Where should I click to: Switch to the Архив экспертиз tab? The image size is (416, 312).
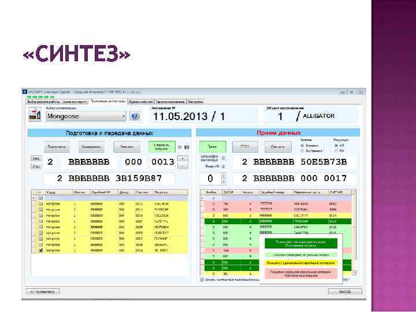(x=75, y=102)
